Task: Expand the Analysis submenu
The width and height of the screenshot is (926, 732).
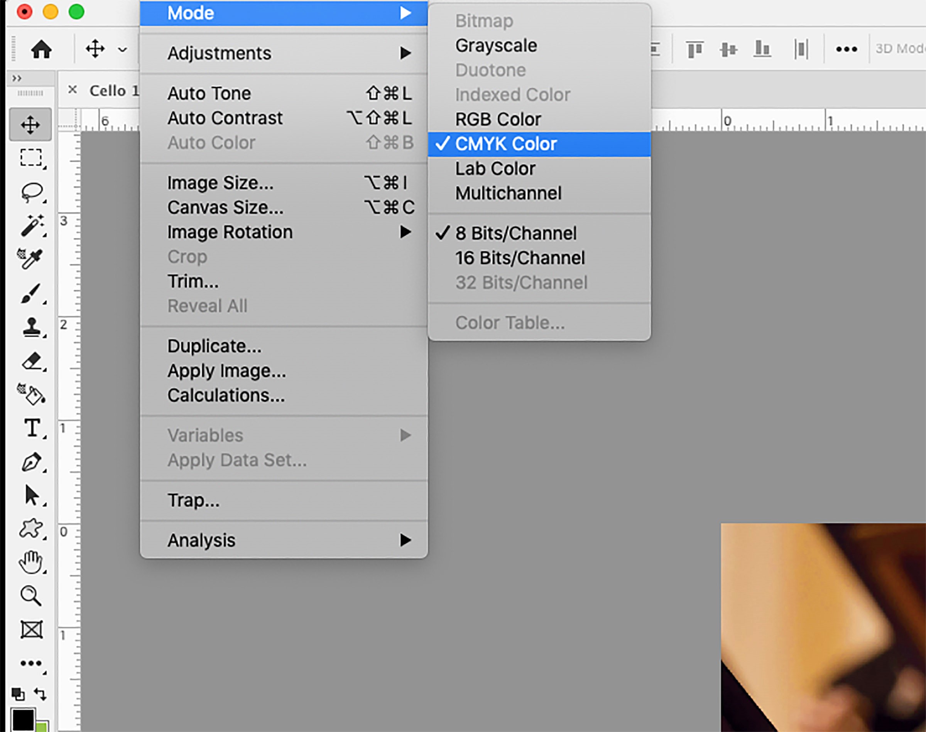Action: click(x=201, y=540)
